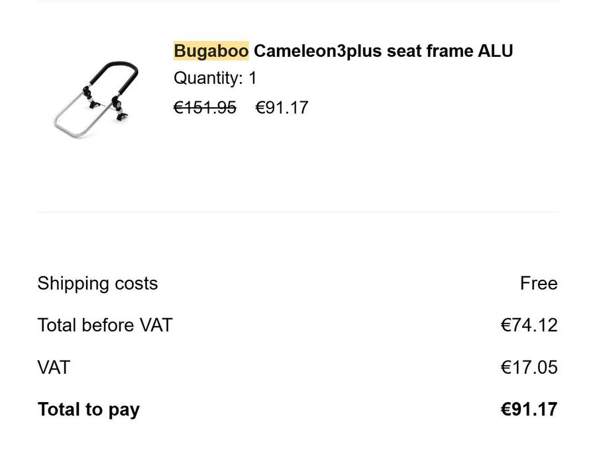Click the strikethrough price €151.95
Screen dimensions: 593x463
[205, 108]
